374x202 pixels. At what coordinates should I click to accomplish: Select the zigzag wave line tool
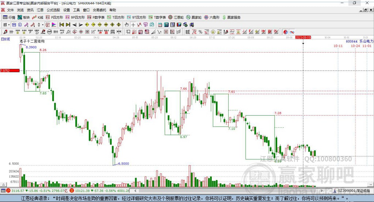point(160,32)
